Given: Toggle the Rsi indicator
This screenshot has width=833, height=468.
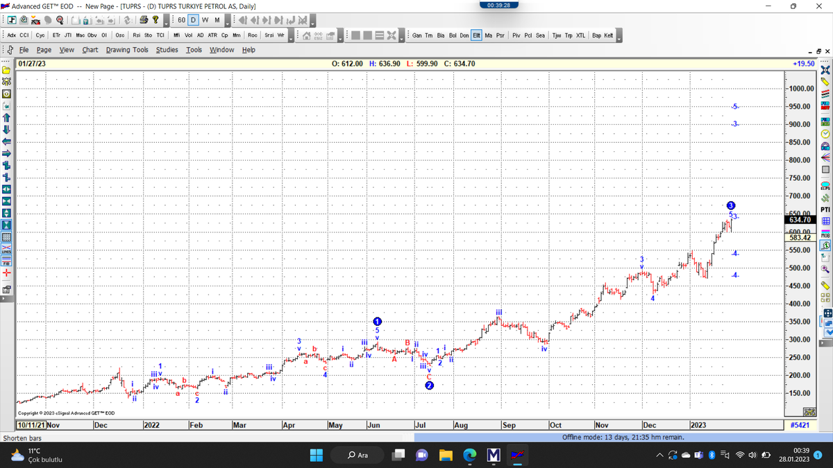Looking at the screenshot, I should (x=137, y=35).
